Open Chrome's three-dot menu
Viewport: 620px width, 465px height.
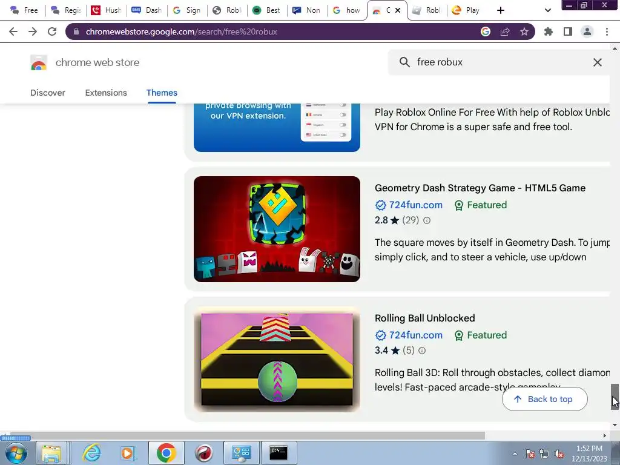pyautogui.click(x=607, y=31)
